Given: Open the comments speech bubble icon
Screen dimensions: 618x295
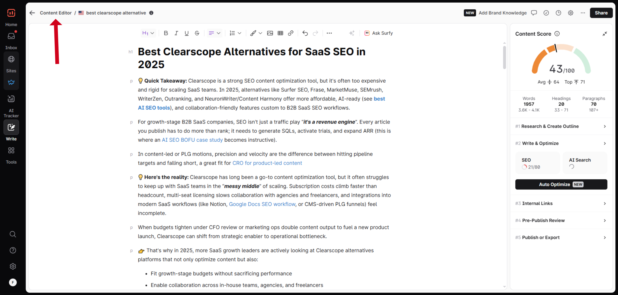Looking at the screenshot, I should point(534,13).
